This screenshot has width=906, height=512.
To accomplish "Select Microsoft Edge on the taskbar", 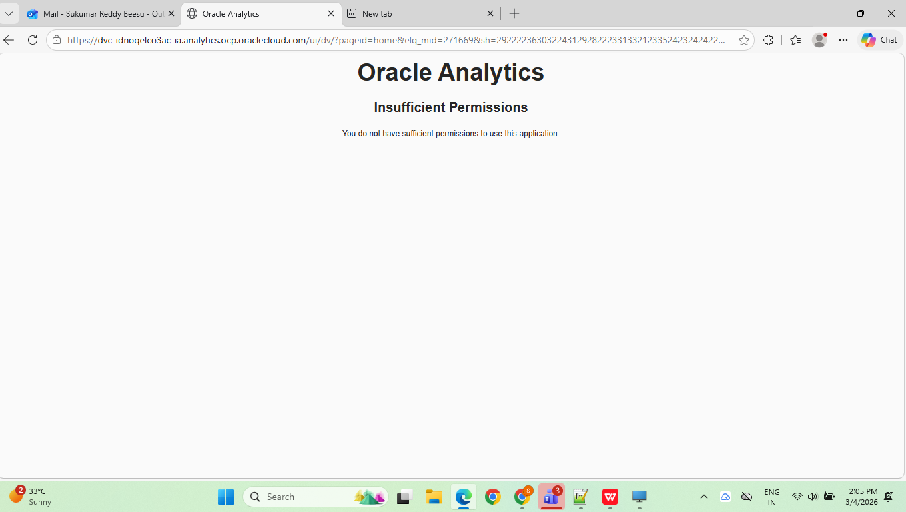I will [x=464, y=497].
